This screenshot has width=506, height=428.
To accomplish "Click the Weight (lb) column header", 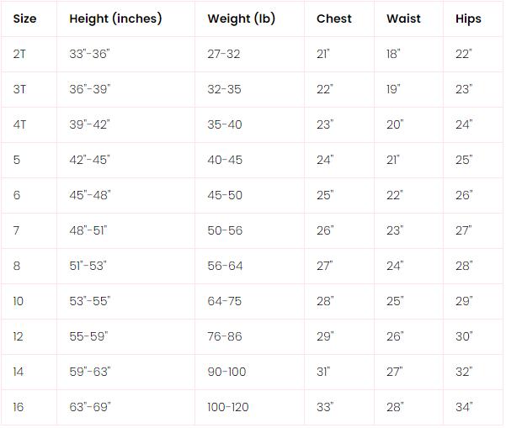I will [x=241, y=18].
